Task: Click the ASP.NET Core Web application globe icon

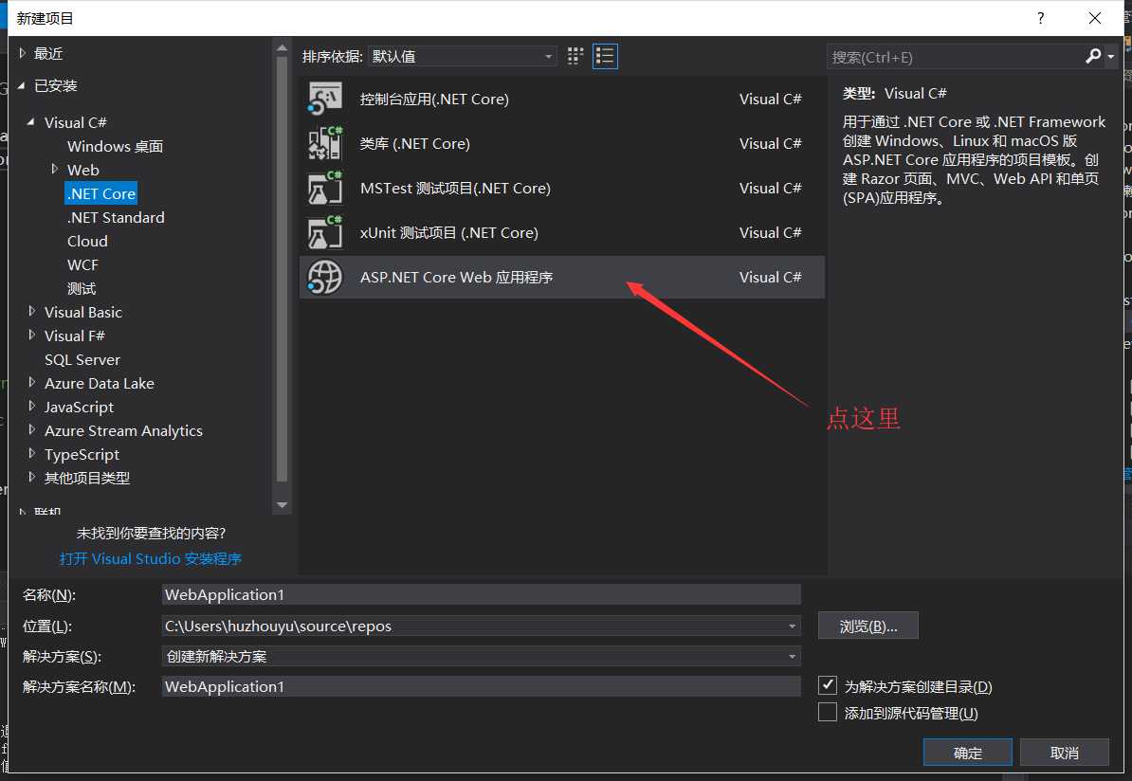Action: [325, 277]
